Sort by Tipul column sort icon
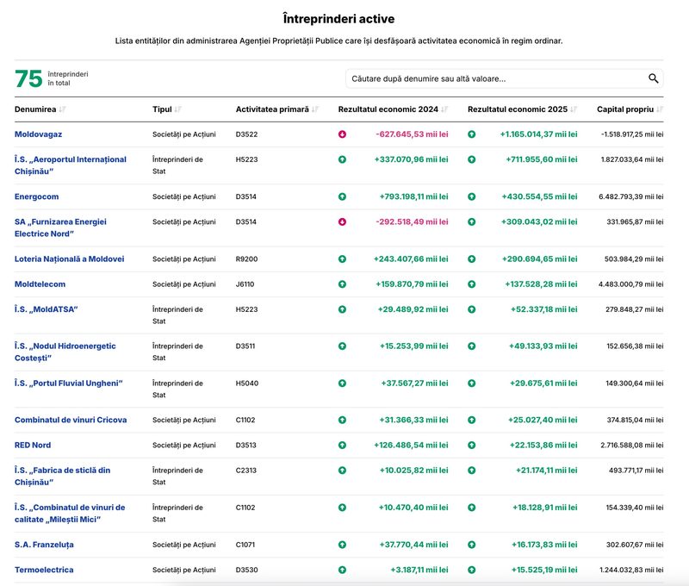689x586 pixels. [x=177, y=109]
